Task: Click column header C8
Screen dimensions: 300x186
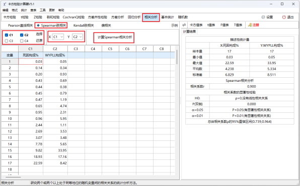Action: point(162,49)
